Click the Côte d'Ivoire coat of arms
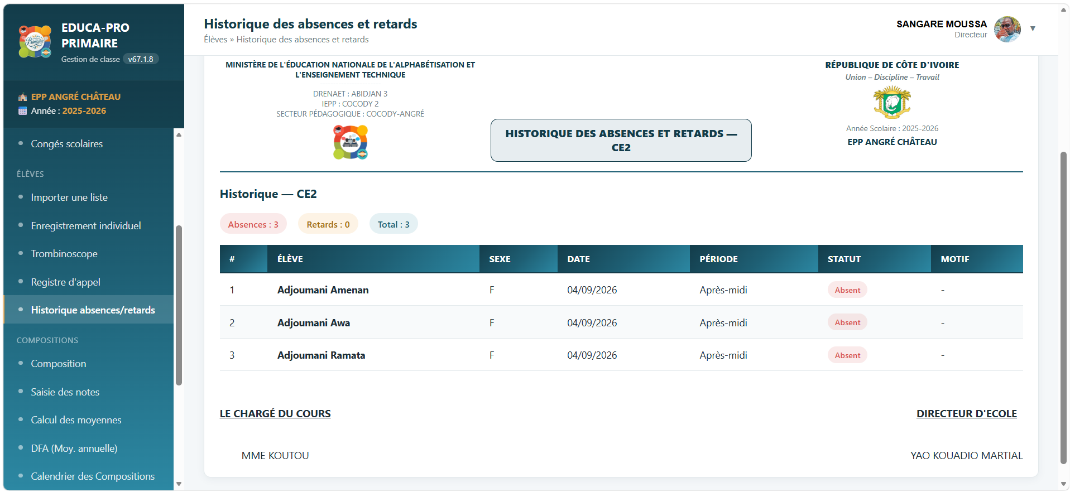This screenshot has height=492, width=1070. click(x=892, y=102)
